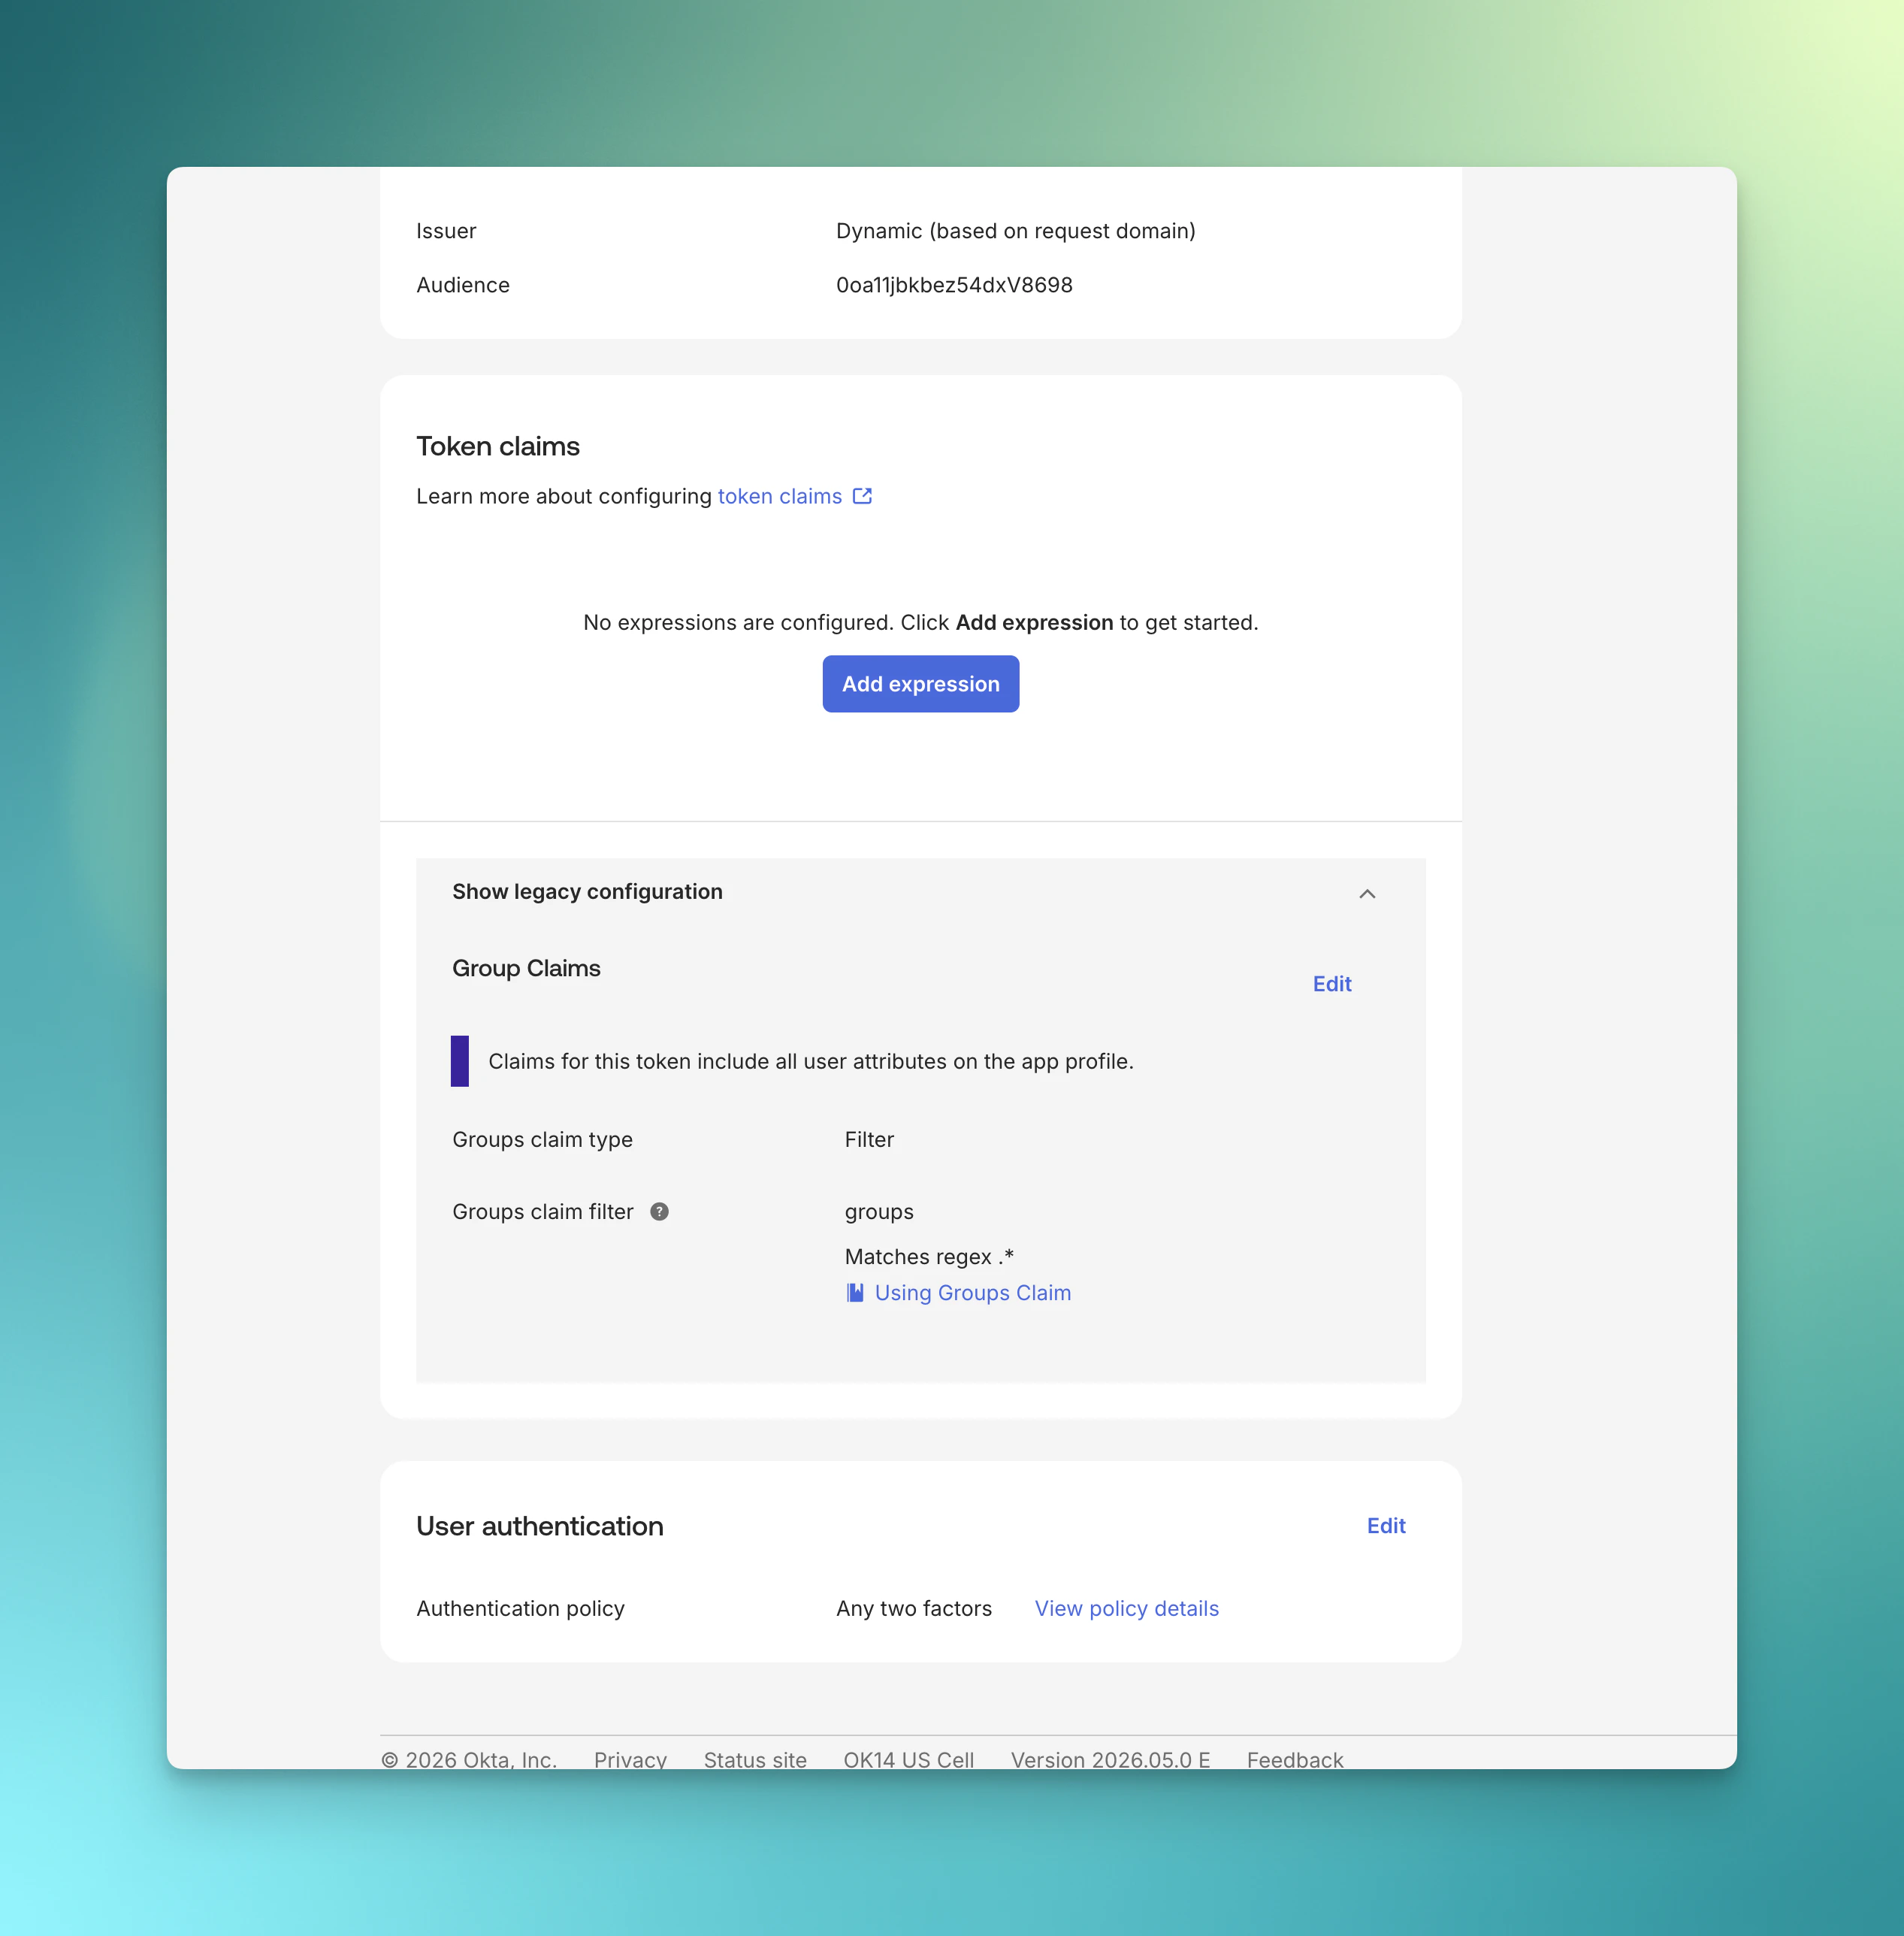Click the Groups claim type label
Image resolution: width=1904 pixels, height=1936 pixels.
542,1140
